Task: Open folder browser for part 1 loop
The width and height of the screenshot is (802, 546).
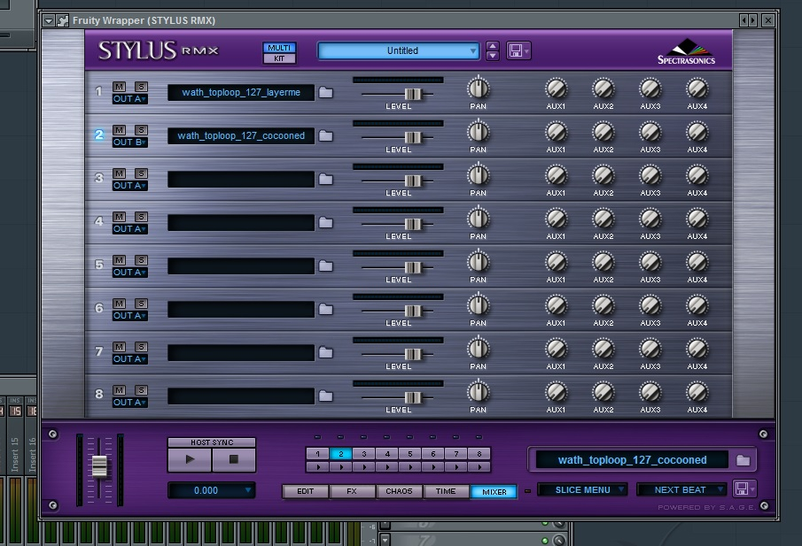Action: [x=326, y=92]
